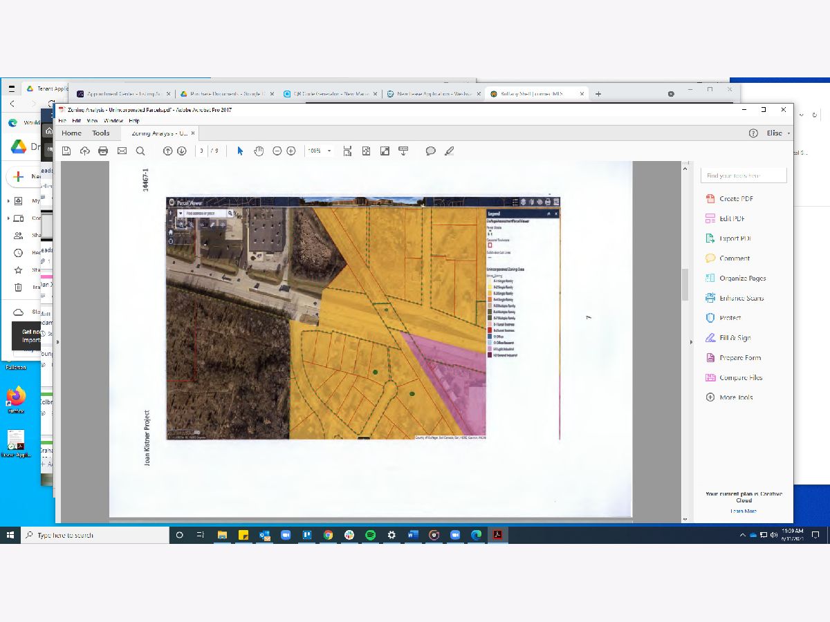
Task: Click the Zoom in plus icon
Action: [291, 151]
